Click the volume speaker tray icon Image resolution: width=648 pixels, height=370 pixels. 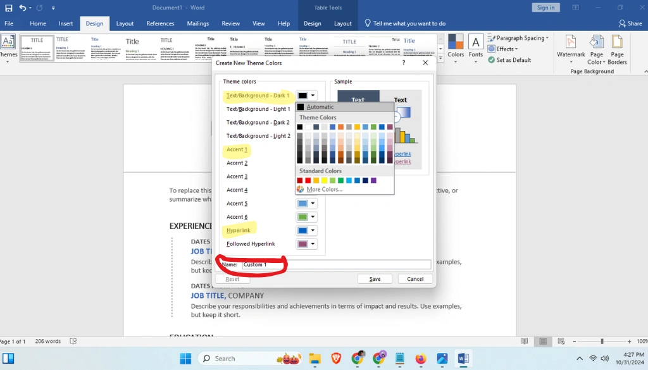point(605,359)
